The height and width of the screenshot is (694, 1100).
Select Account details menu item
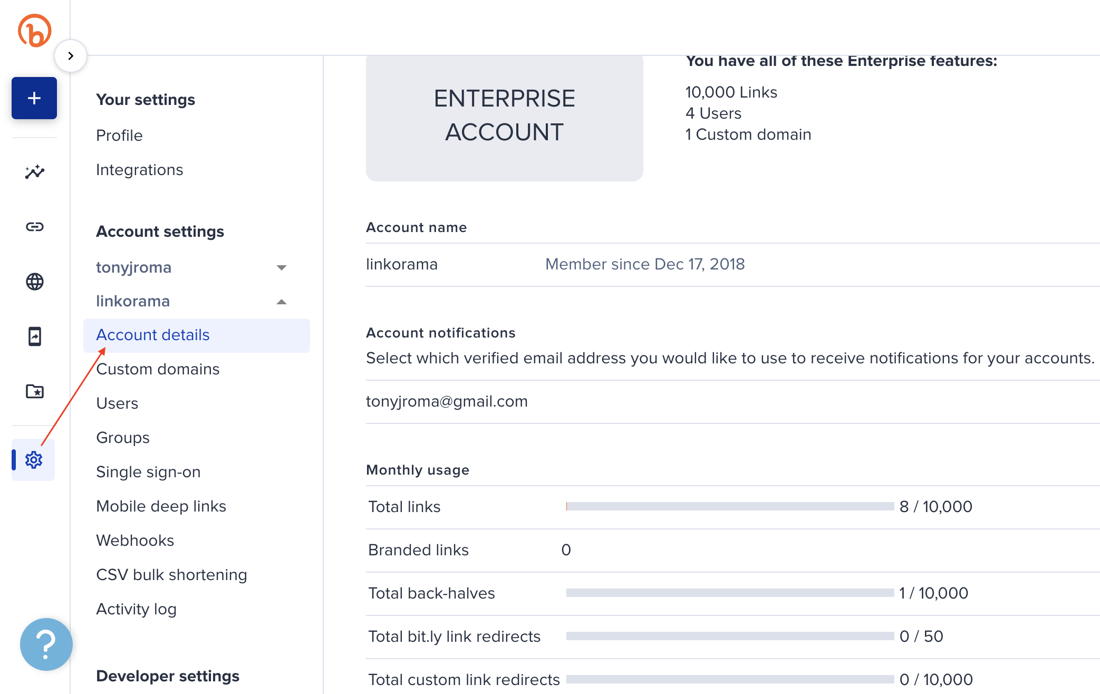[197, 335]
